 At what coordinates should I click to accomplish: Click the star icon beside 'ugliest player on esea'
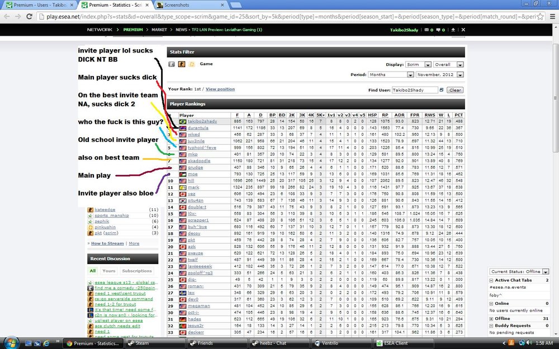90,321
